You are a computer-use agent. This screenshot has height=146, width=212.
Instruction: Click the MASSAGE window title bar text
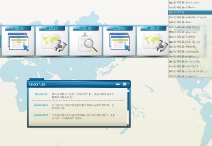coord(37,84)
